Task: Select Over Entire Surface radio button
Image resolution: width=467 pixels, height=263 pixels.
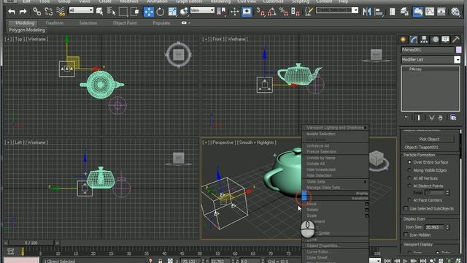Action: pos(409,162)
